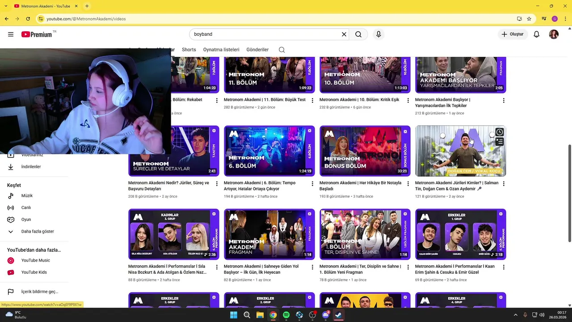The height and width of the screenshot is (322, 572).
Task: Start voice search with microphone
Action: pos(379,34)
